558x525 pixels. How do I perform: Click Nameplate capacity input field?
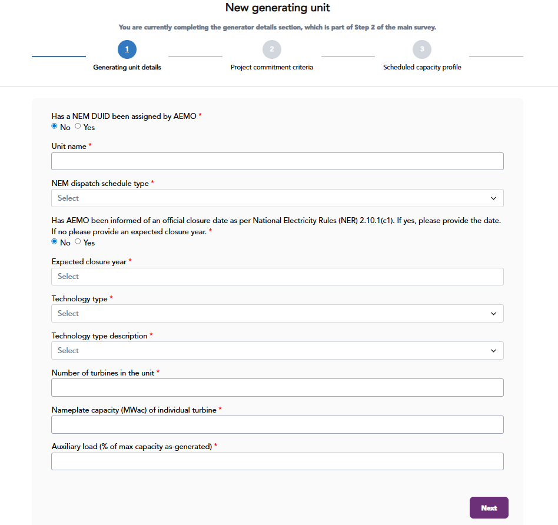click(x=277, y=425)
